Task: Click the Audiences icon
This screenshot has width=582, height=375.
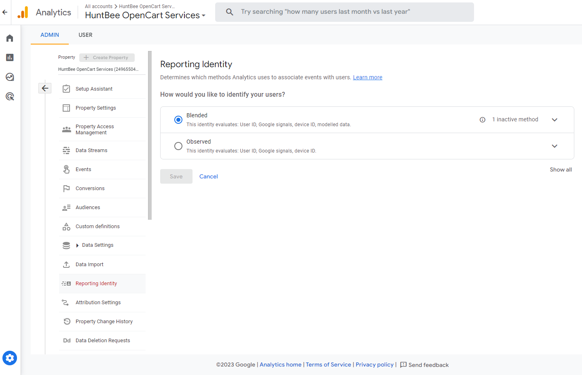Action: pos(66,208)
